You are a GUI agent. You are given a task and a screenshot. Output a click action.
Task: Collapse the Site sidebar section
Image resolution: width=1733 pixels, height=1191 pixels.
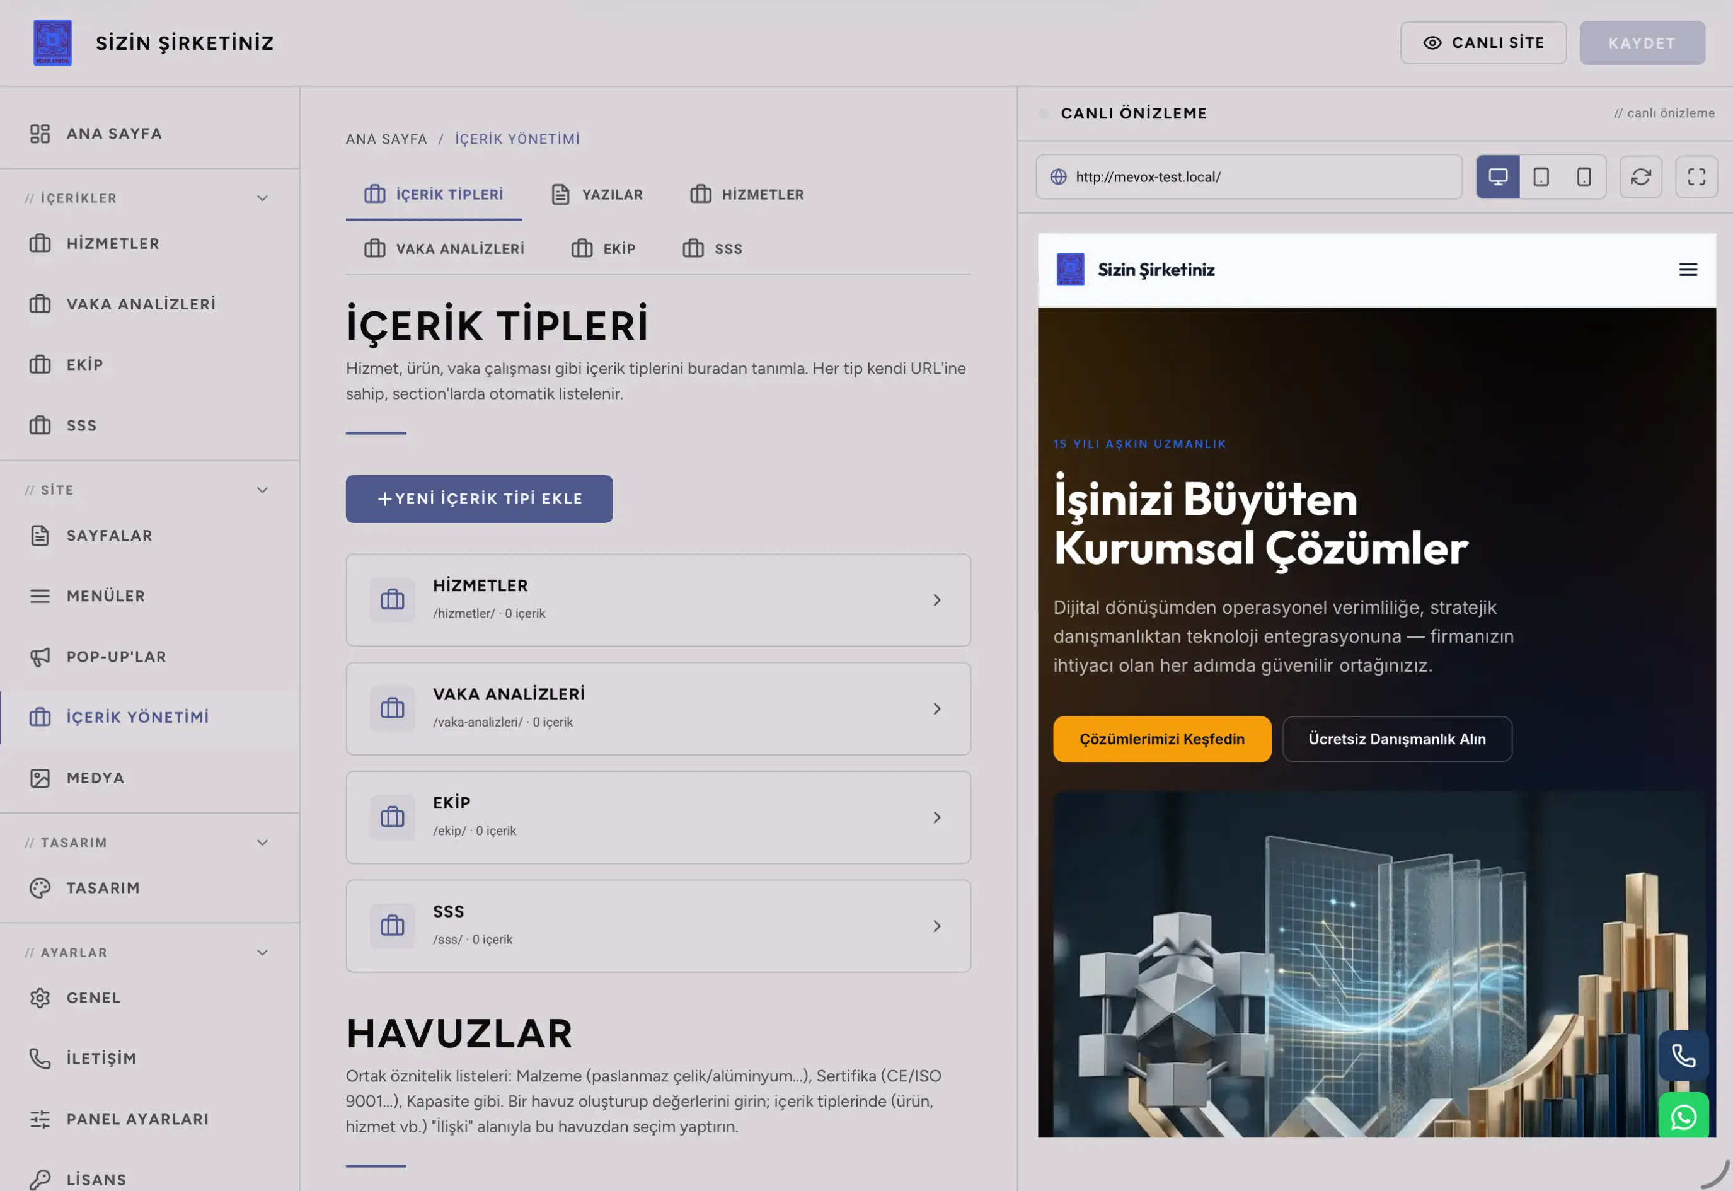pos(262,490)
